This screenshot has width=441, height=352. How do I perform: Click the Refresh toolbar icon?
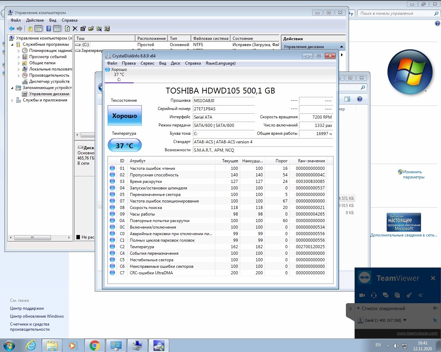pyautogui.click(x=68, y=29)
